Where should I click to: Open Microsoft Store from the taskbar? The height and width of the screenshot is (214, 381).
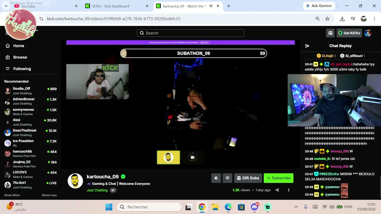pyautogui.click(x=241, y=207)
